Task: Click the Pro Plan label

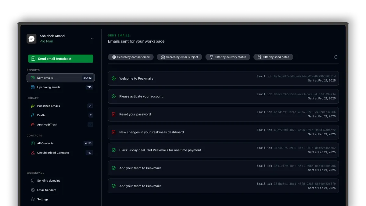Action: tap(46, 41)
